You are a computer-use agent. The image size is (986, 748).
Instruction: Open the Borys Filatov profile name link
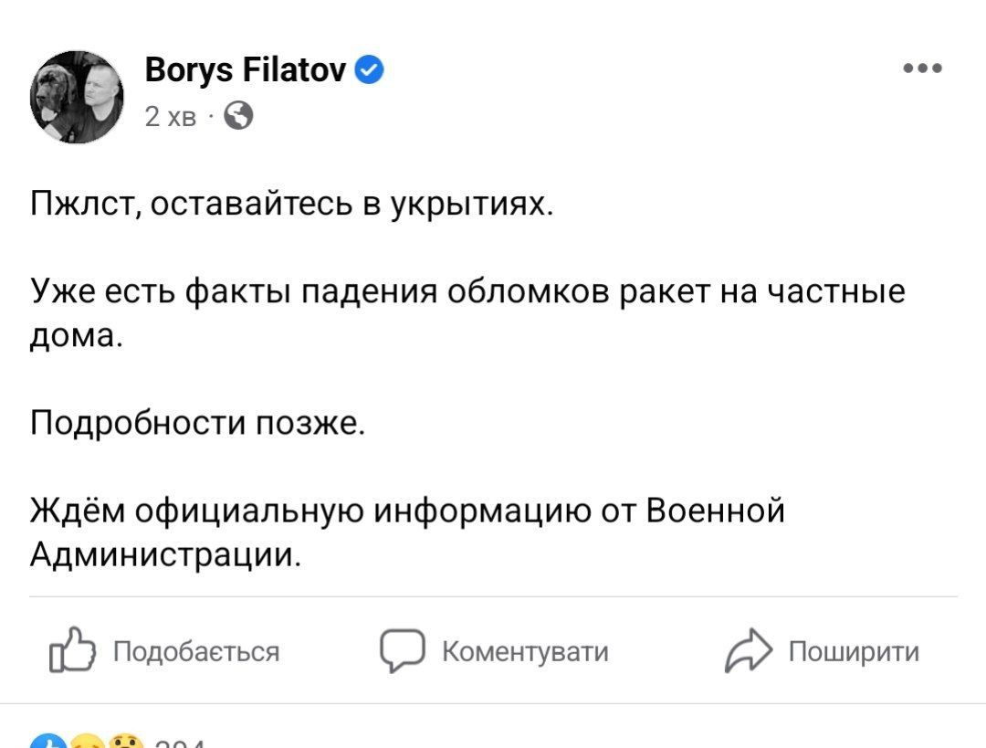(x=245, y=69)
